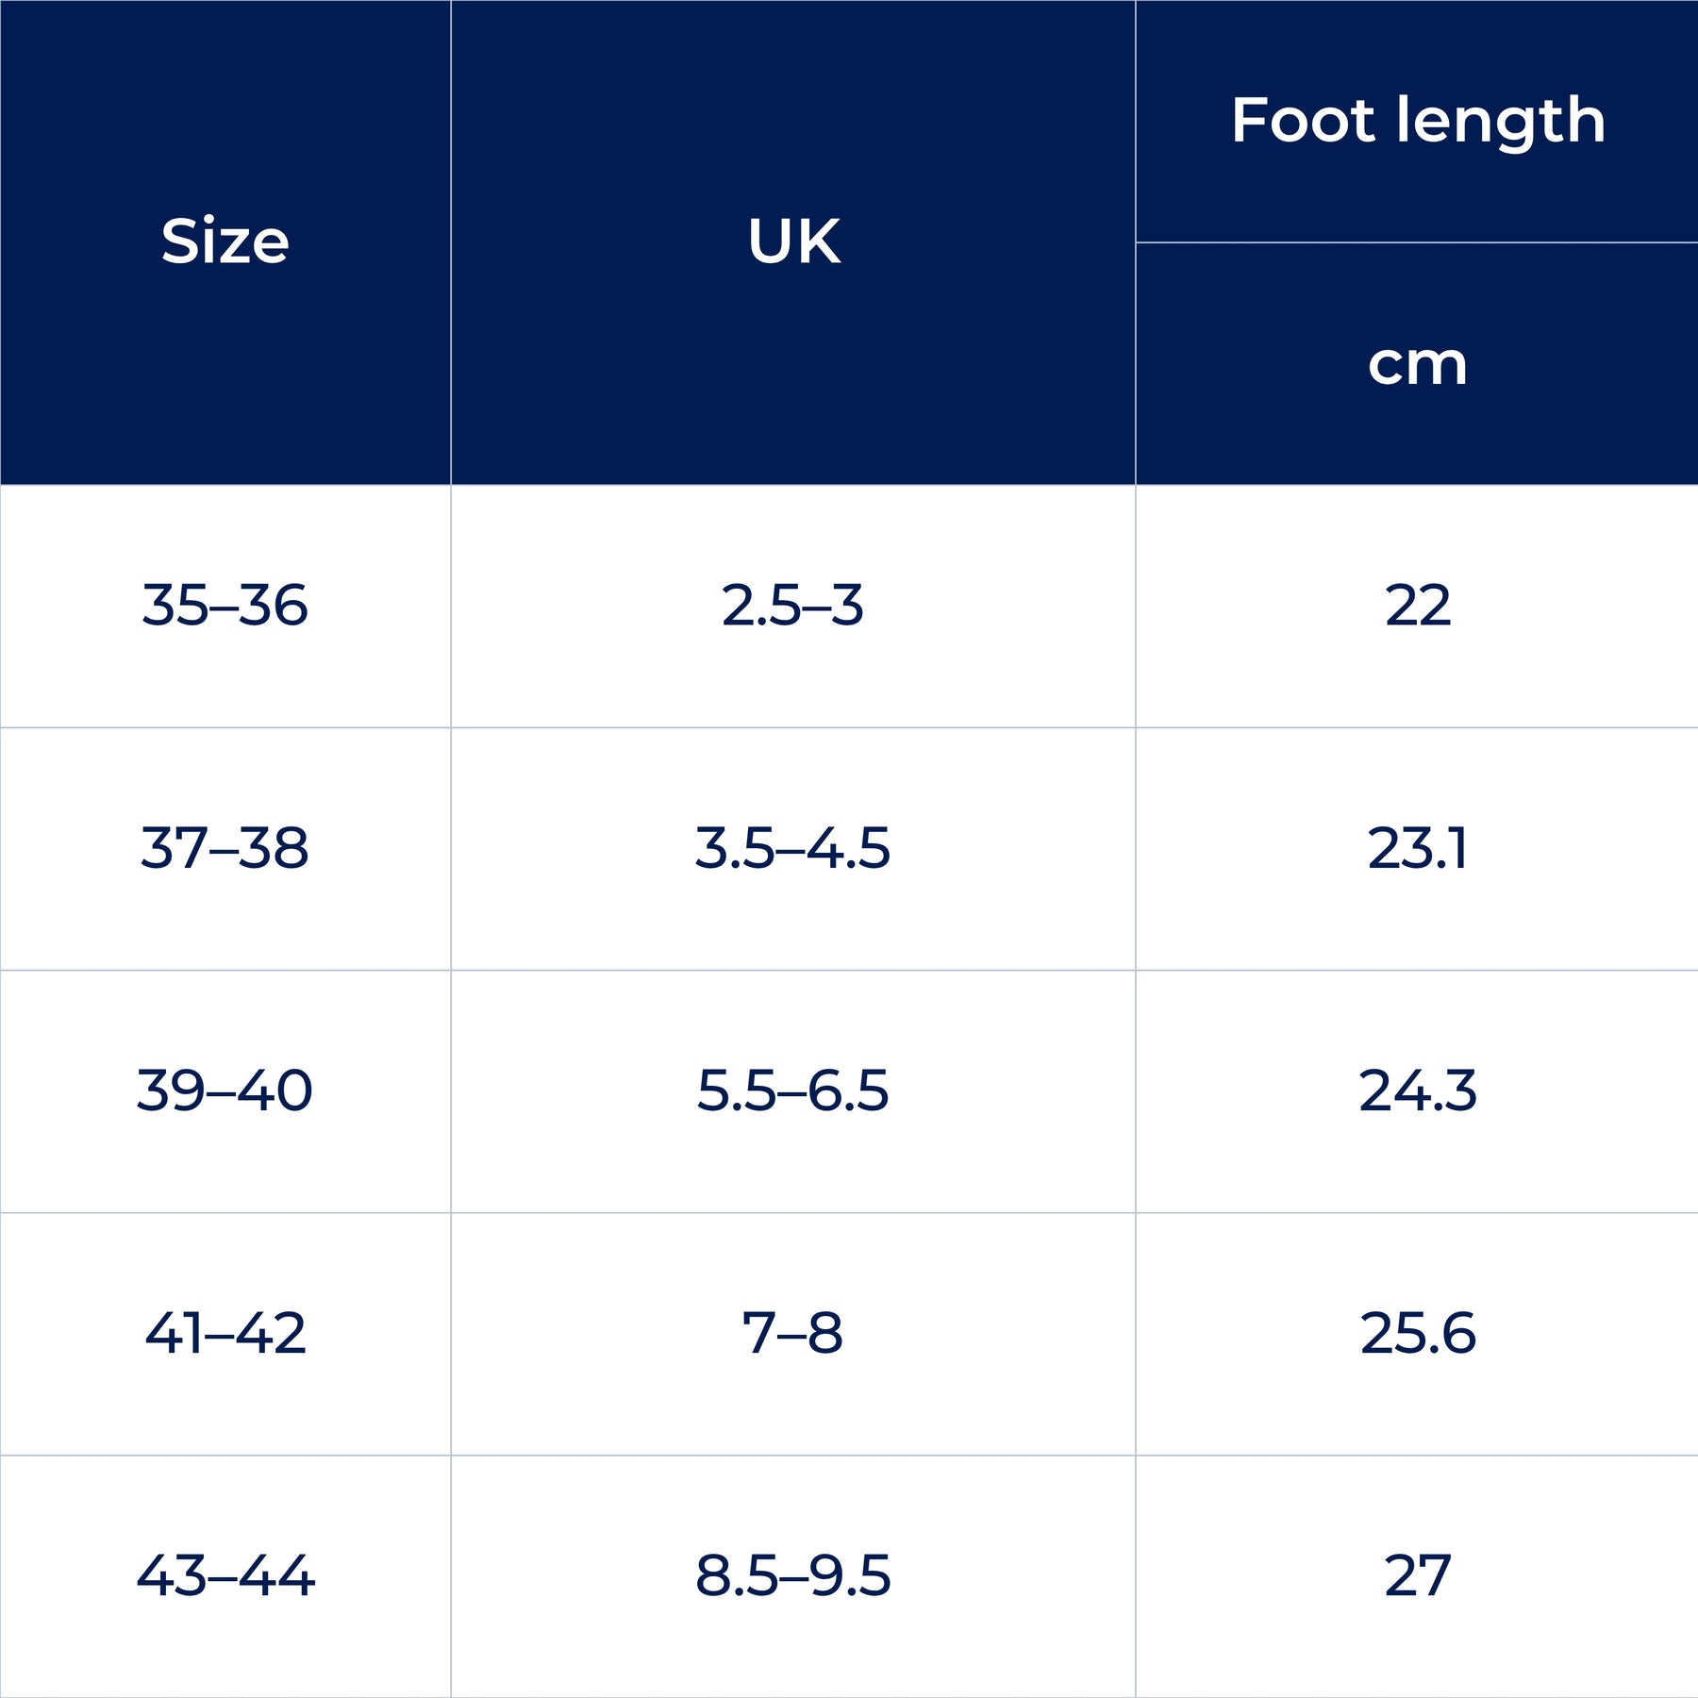Click the UK column header
1698x1698 pixels.
pos(793,241)
